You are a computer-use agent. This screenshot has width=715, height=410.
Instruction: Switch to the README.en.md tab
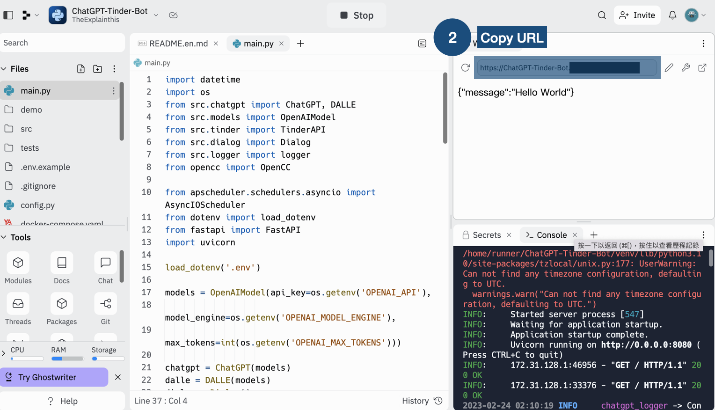[178, 44]
